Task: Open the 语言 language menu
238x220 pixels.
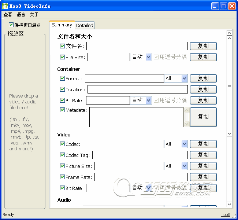Action: [x=21, y=15]
